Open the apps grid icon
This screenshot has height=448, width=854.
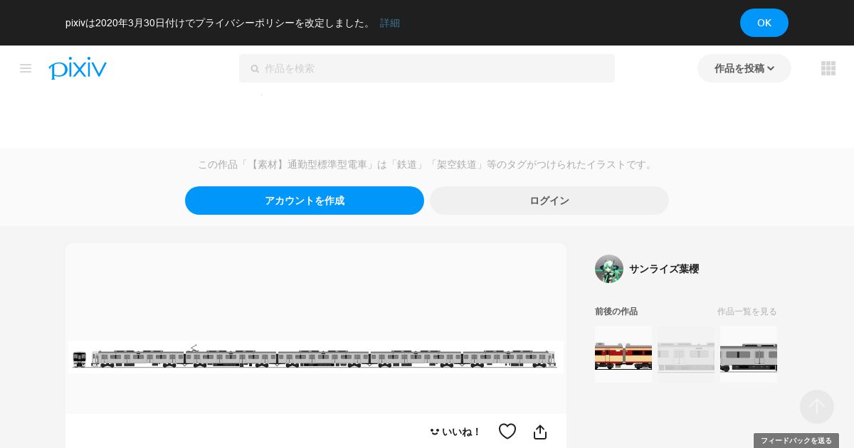click(828, 68)
